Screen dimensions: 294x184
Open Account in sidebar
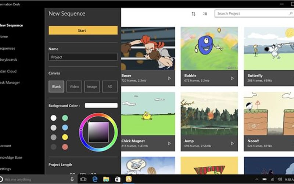pyautogui.click(x=6, y=146)
